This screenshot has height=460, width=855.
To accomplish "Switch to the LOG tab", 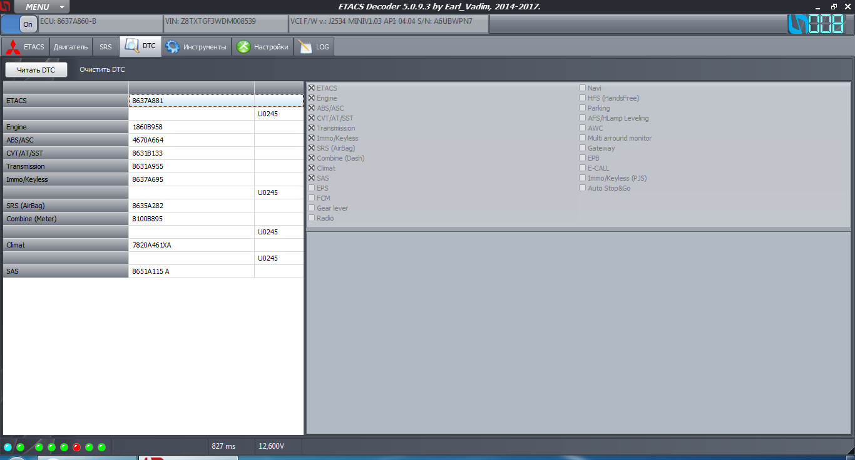I will 314,47.
